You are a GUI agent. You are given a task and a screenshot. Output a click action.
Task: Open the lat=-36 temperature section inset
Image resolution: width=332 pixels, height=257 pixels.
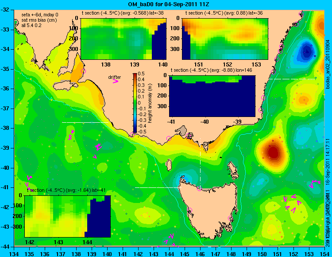pyautogui.click(x=225, y=39)
